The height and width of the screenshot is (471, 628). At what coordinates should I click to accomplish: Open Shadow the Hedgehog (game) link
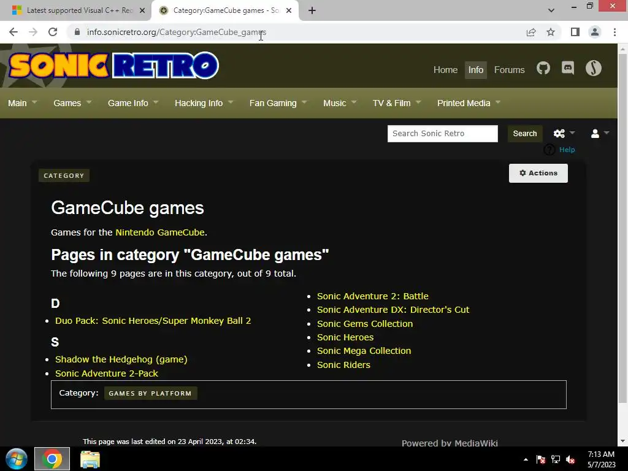[x=121, y=359]
